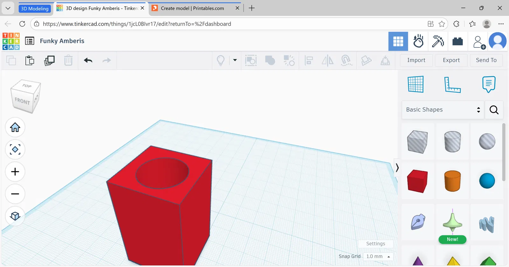Click the Copy tool icon

11,60
